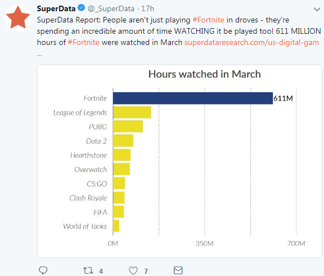Open the 17h timestamp permalink

pos(148,8)
